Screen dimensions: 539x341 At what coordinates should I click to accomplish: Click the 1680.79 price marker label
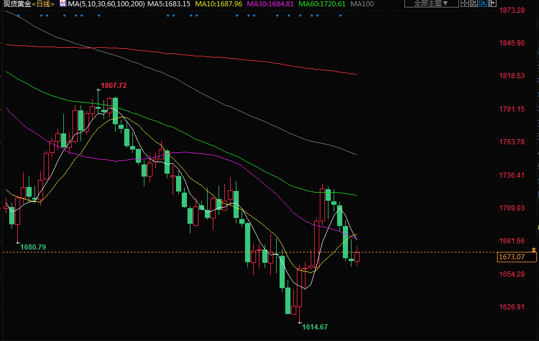33,247
